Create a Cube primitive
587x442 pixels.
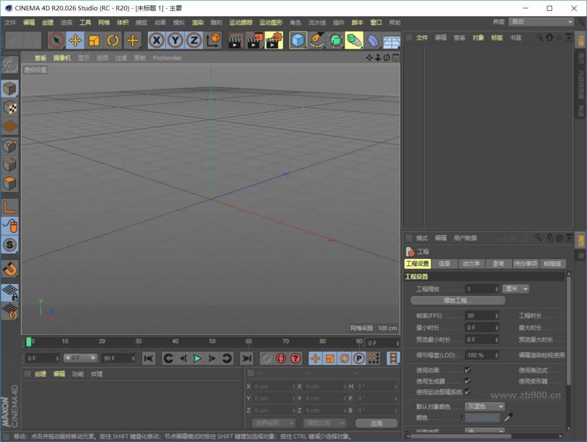[x=298, y=40]
